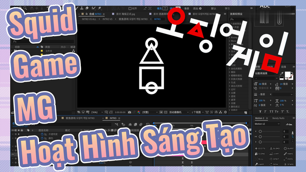Open the 段落 paragraph tab
The height and width of the screenshot is (172, 306).
point(283,67)
